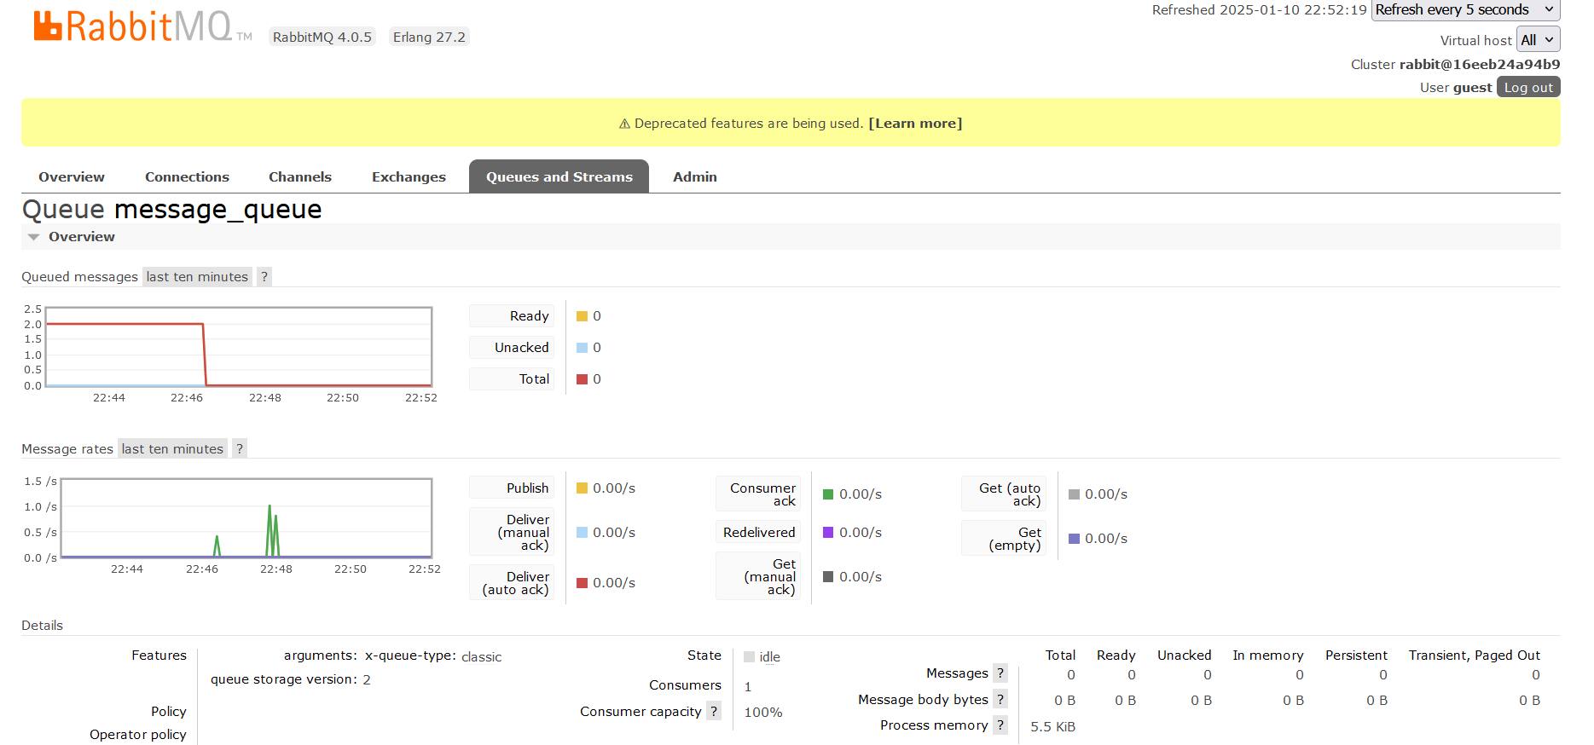The width and height of the screenshot is (1594, 745).
Task: Show help for Message body bytes
Action: pyautogui.click(x=1000, y=699)
